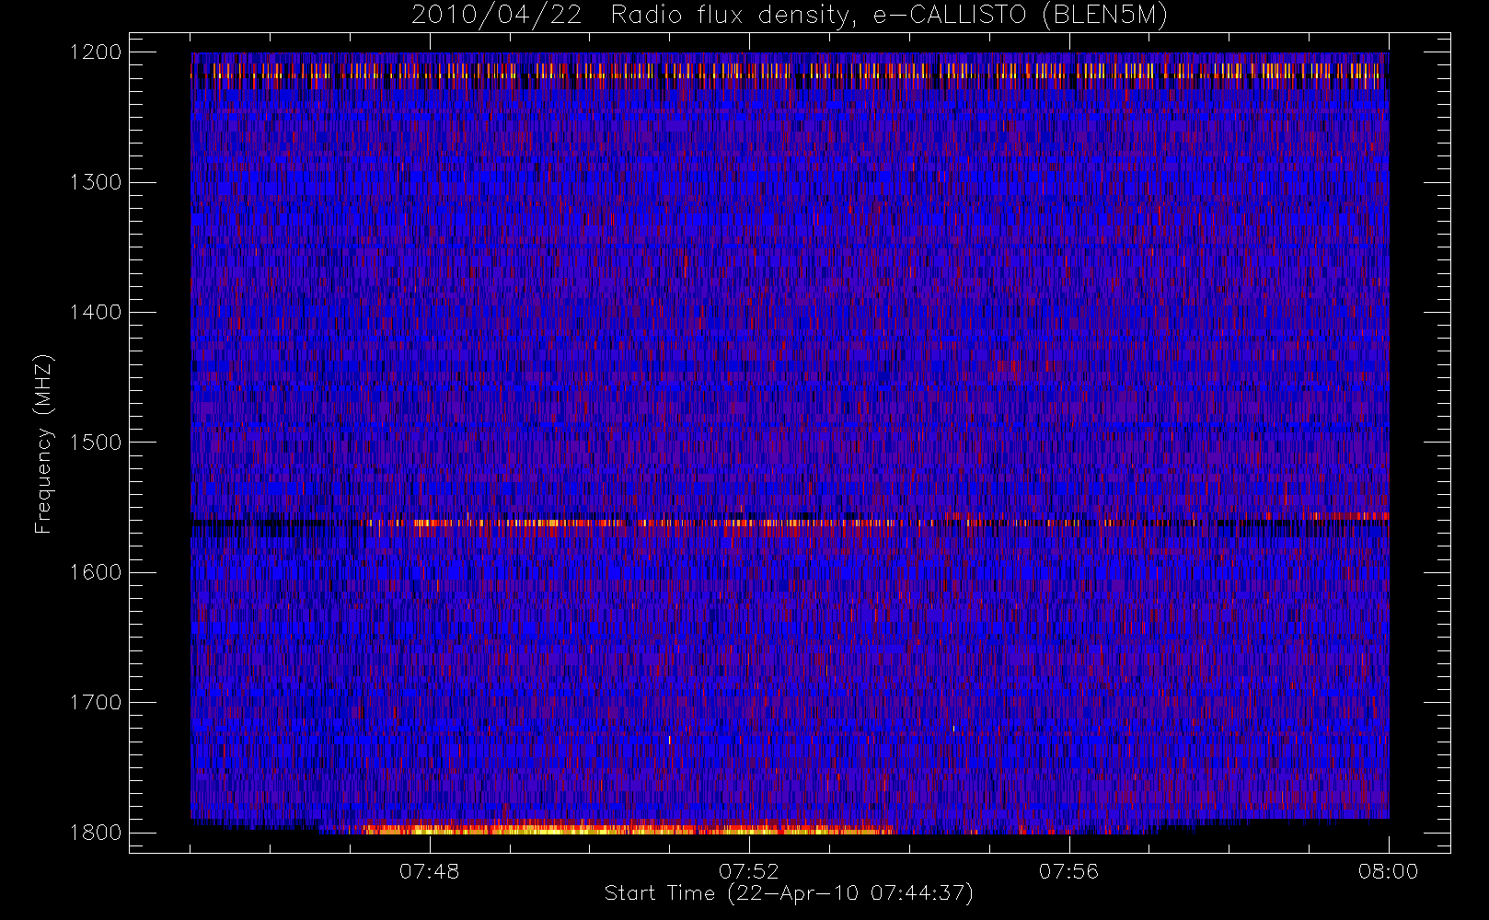The image size is (1489, 920).
Task: Click the 08:00 time tick label
Action: coord(1388,871)
